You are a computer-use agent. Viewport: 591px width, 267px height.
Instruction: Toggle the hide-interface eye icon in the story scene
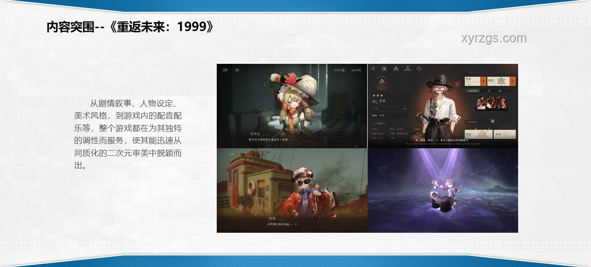[237, 70]
